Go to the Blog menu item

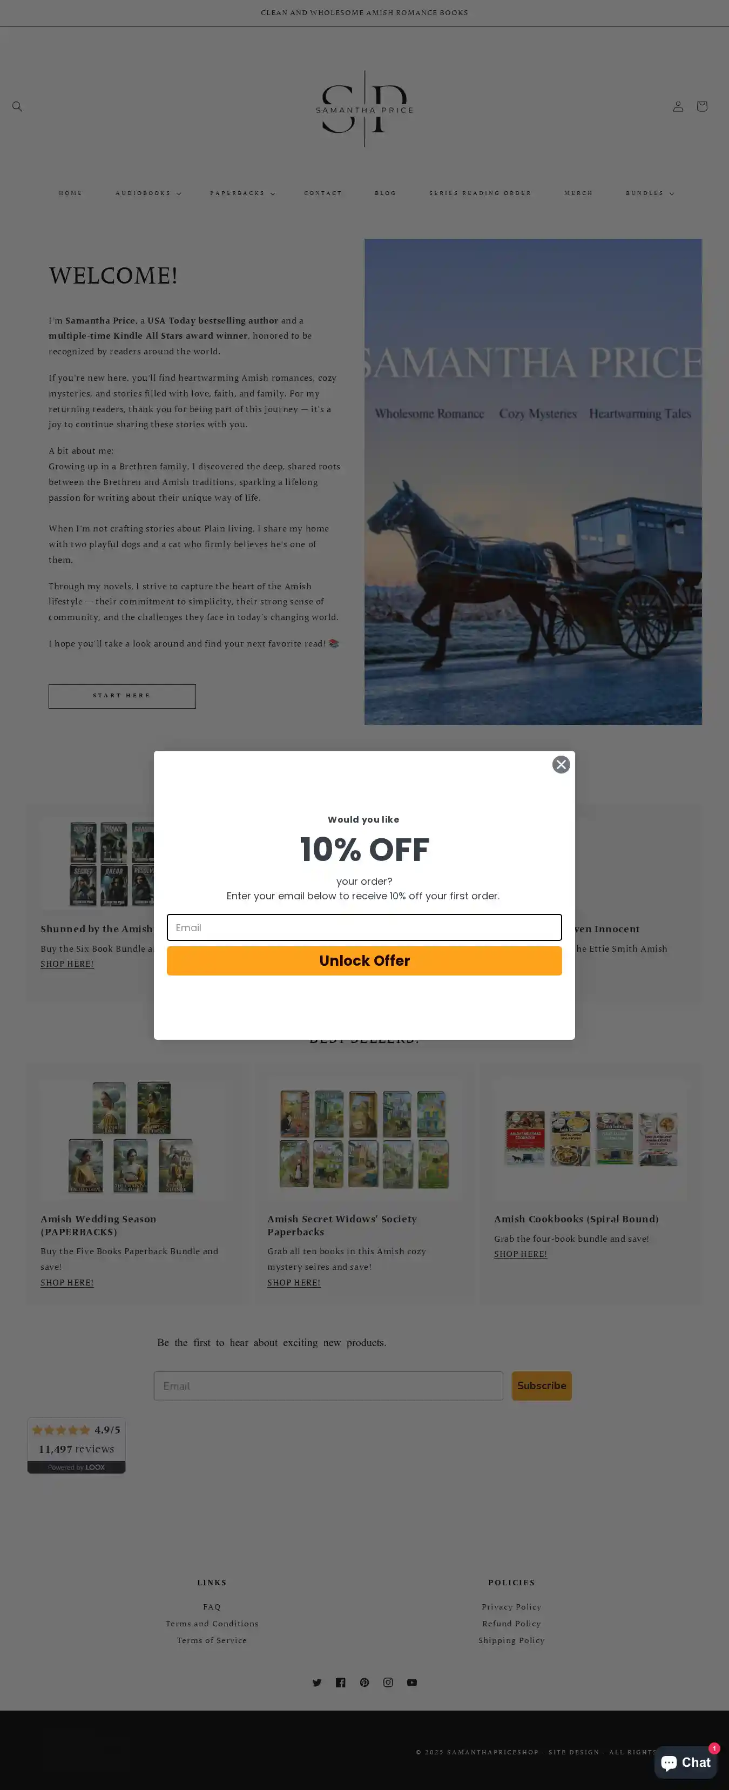[x=386, y=193]
